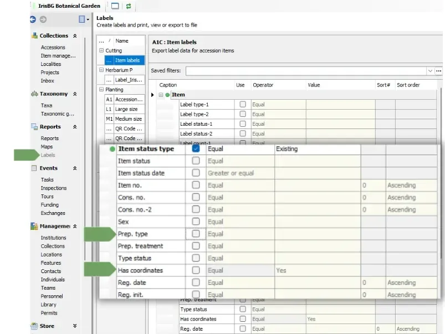Open Exchanges under Events

(x=53, y=213)
